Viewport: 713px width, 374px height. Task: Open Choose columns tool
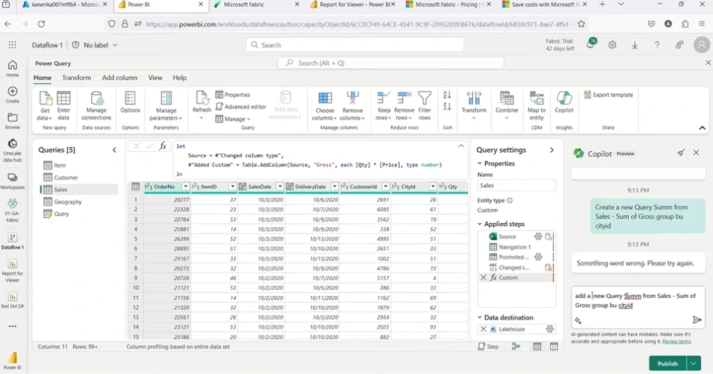[x=324, y=106]
